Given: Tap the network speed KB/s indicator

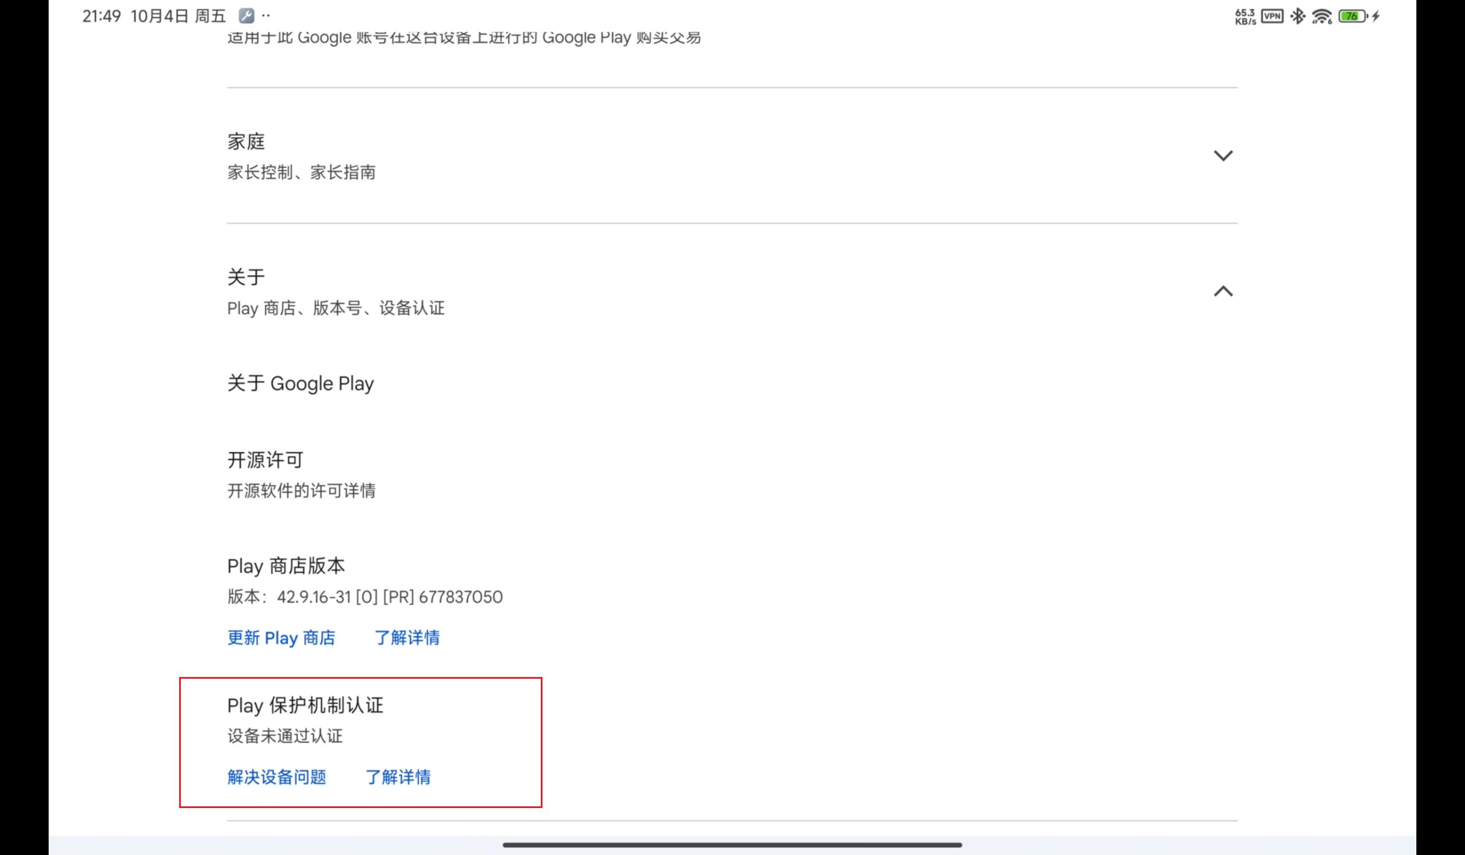Looking at the screenshot, I should pyautogui.click(x=1245, y=16).
